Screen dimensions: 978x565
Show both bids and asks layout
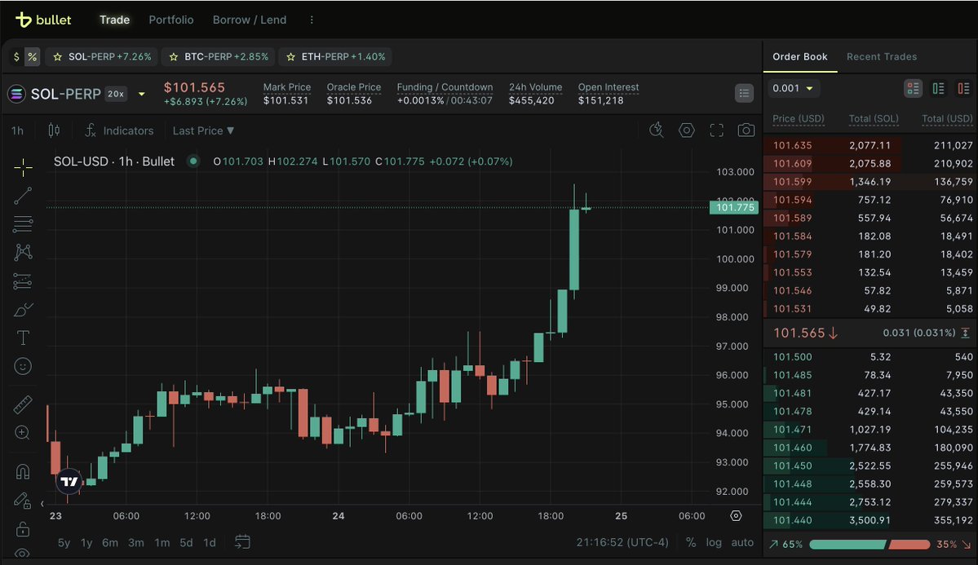913,89
